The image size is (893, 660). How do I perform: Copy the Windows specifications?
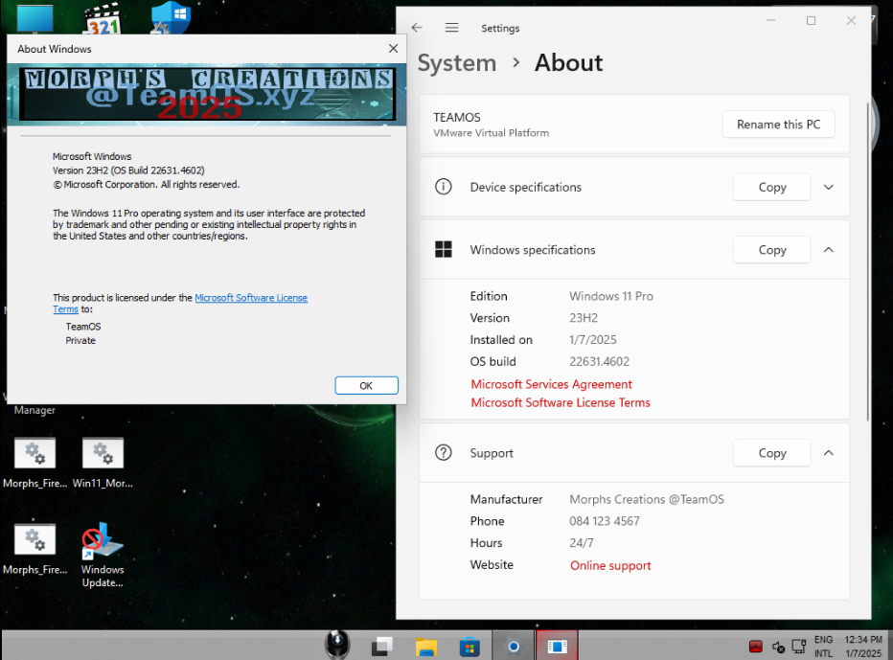click(x=771, y=249)
